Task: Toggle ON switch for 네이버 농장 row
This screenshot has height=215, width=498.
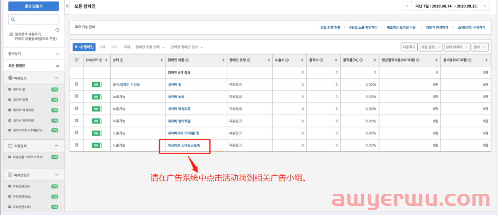Action: [x=96, y=96]
